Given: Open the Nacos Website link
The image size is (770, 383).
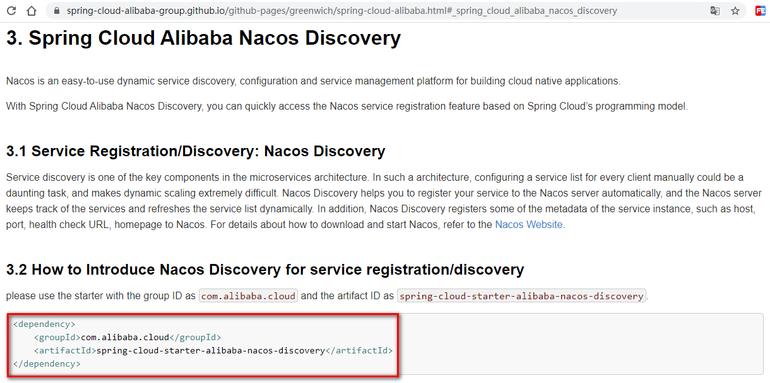Looking at the screenshot, I should coord(530,224).
